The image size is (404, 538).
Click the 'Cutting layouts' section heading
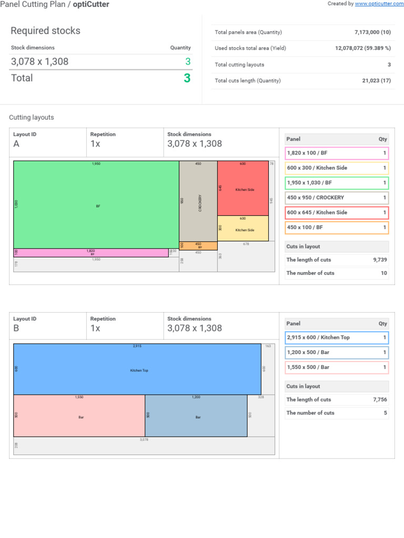pyautogui.click(x=32, y=118)
